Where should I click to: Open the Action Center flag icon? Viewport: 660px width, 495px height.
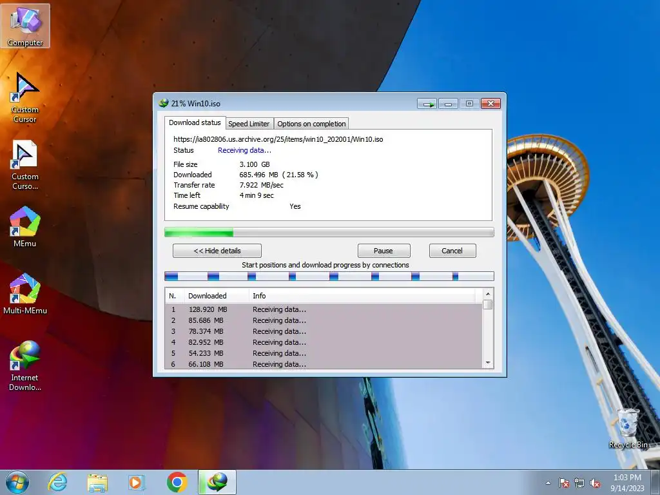(564, 483)
